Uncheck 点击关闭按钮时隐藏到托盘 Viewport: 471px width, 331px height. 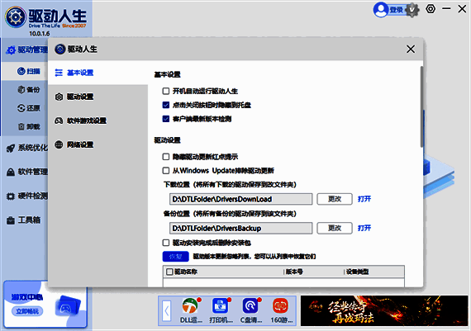pyautogui.click(x=166, y=105)
